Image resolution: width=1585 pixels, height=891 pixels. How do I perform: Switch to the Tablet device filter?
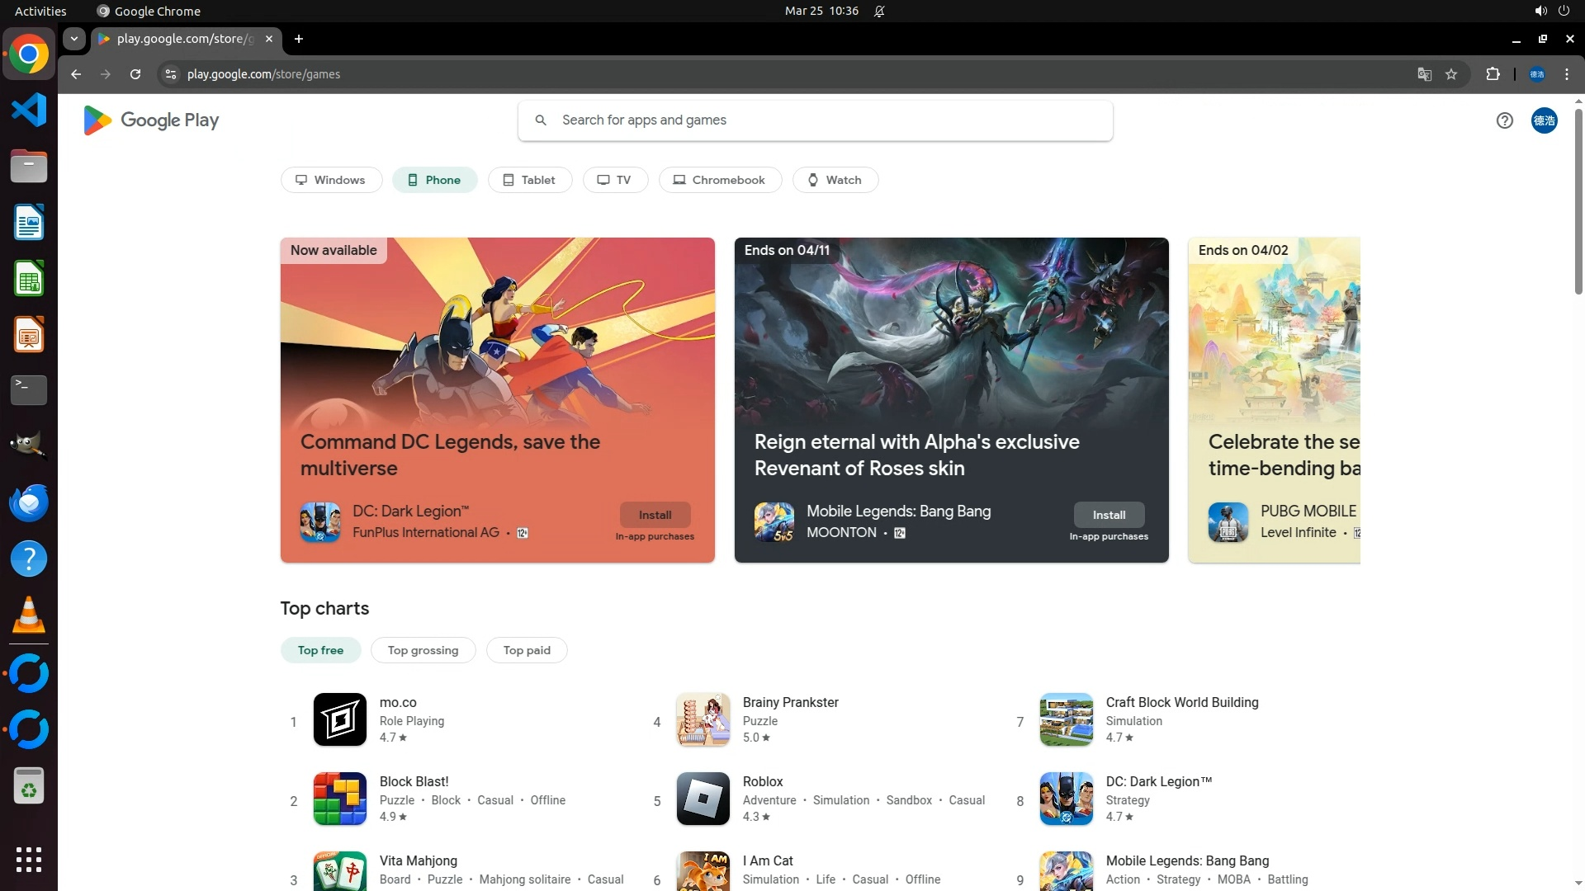pyautogui.click(x=529, y=180)
